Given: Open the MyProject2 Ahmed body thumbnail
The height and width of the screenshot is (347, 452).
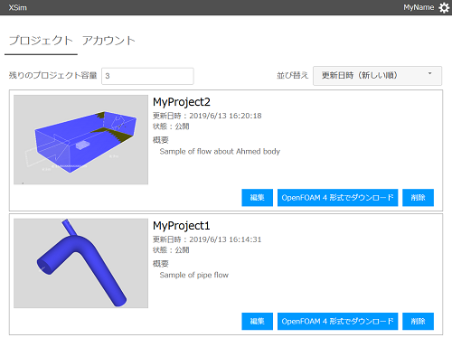Looking at the screenshot, I should click(80, 140).
